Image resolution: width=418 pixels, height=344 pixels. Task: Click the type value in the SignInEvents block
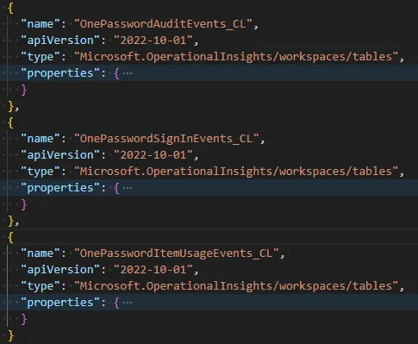tap(236, 172)
